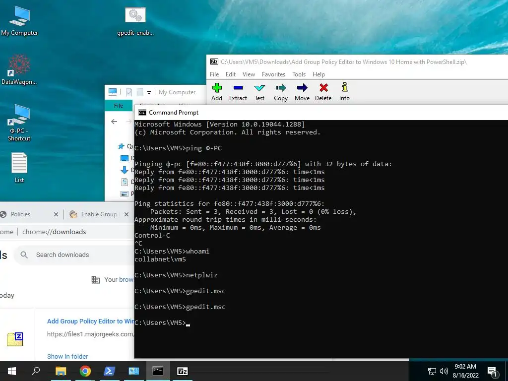Viewport: 508px width, 381px height.
Task: Click the Command Prompt taskbar button
Action: [x=158, y=371]
